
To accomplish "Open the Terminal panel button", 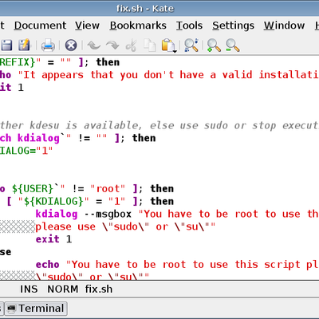I will [36, 309].
